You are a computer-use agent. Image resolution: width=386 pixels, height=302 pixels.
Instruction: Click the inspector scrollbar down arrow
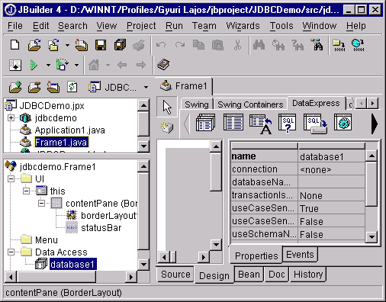(x=372, y=237)
